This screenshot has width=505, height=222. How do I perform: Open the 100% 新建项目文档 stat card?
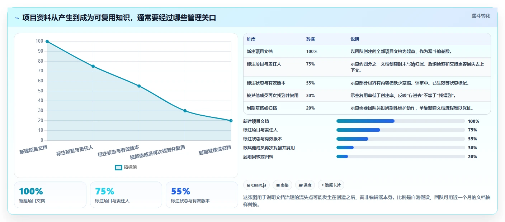50,195
